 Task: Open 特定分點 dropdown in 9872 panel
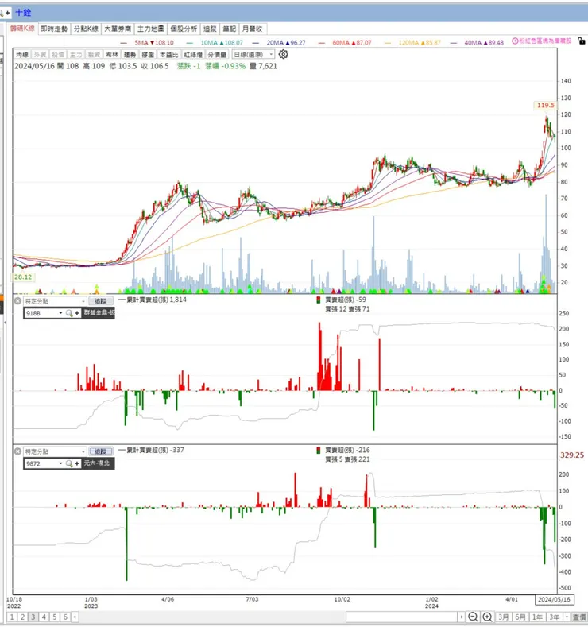click(x=55, y=451)
